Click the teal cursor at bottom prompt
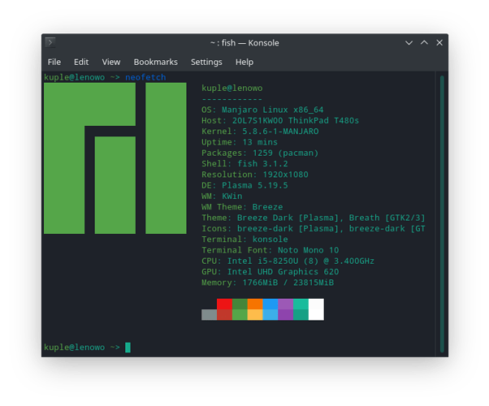The image size is (489, 406). tap(128, 347)
